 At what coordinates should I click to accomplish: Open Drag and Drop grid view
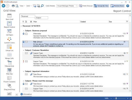click(10, 87)
